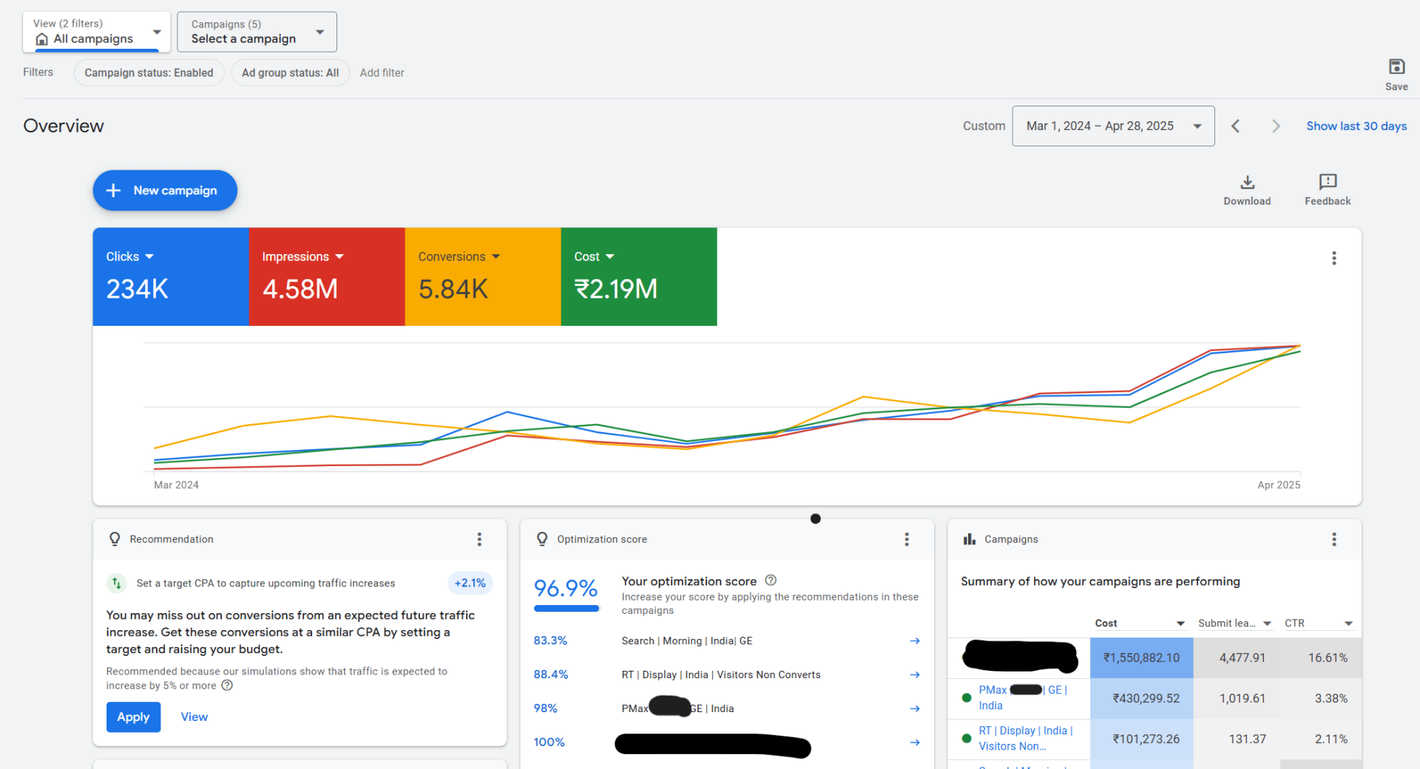Select the Ad group status: All chip
The height and width of the screenshot is (769, 1420).
pyautogui.click(x=290, y=72)
